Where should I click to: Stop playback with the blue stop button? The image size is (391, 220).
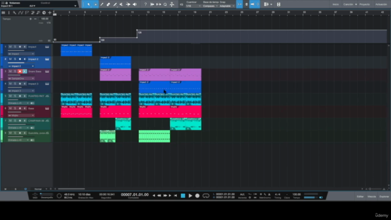pyautogui.click(x=183, y=196)
